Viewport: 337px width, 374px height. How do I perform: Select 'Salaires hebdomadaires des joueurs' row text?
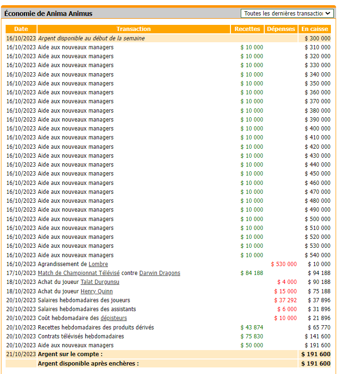84,300
